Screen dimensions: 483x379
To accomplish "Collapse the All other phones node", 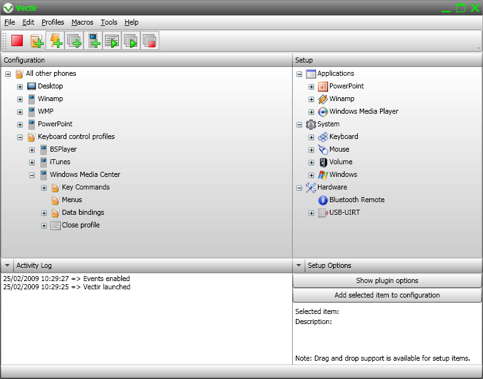I will coord(8,74).
